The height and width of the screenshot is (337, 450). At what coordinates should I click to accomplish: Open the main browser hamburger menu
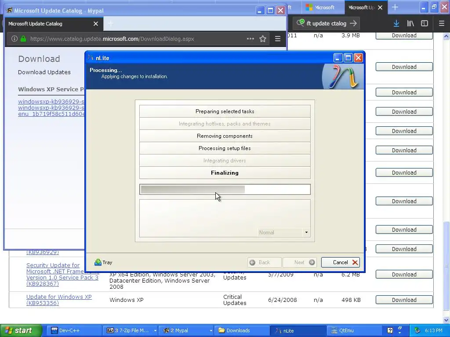pyautogui.click(x=442, y=24)
